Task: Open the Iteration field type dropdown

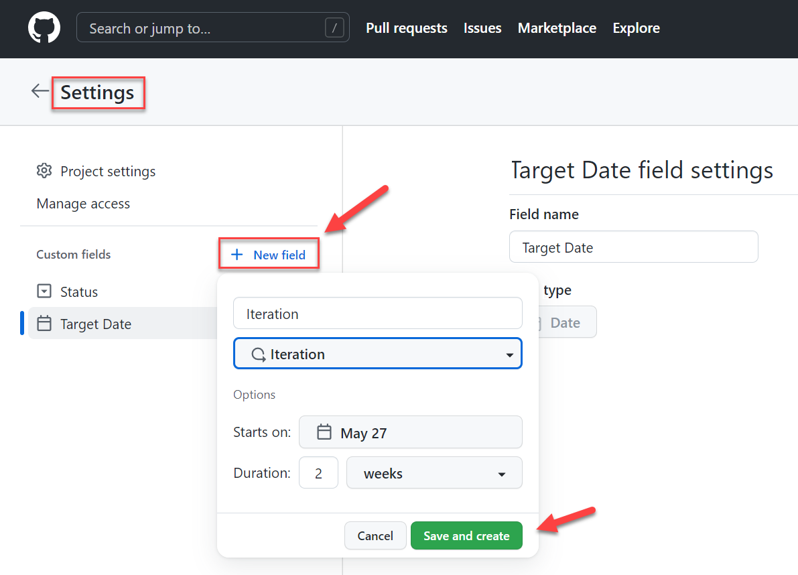Action: coord(378,354)
